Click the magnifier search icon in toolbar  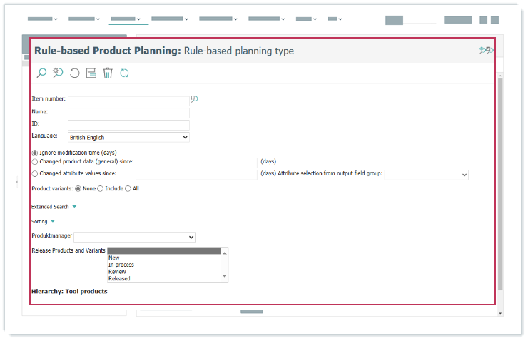click(x=41, y=73)
